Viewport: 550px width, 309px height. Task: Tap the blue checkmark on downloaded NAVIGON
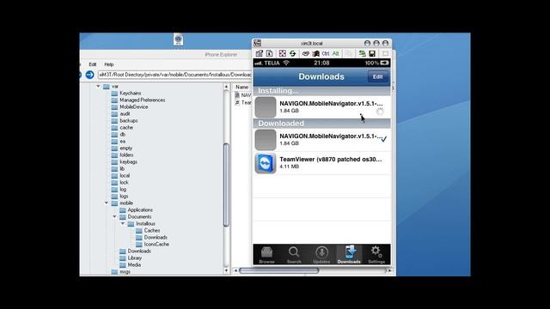tap(384, 139)
